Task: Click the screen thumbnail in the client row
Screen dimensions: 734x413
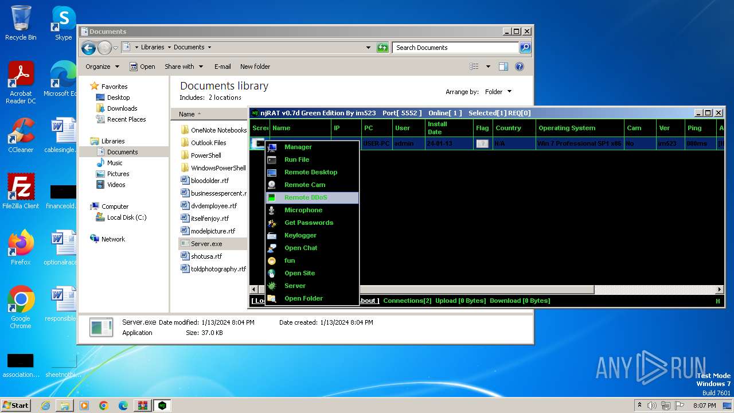Action: pos(259,143)
